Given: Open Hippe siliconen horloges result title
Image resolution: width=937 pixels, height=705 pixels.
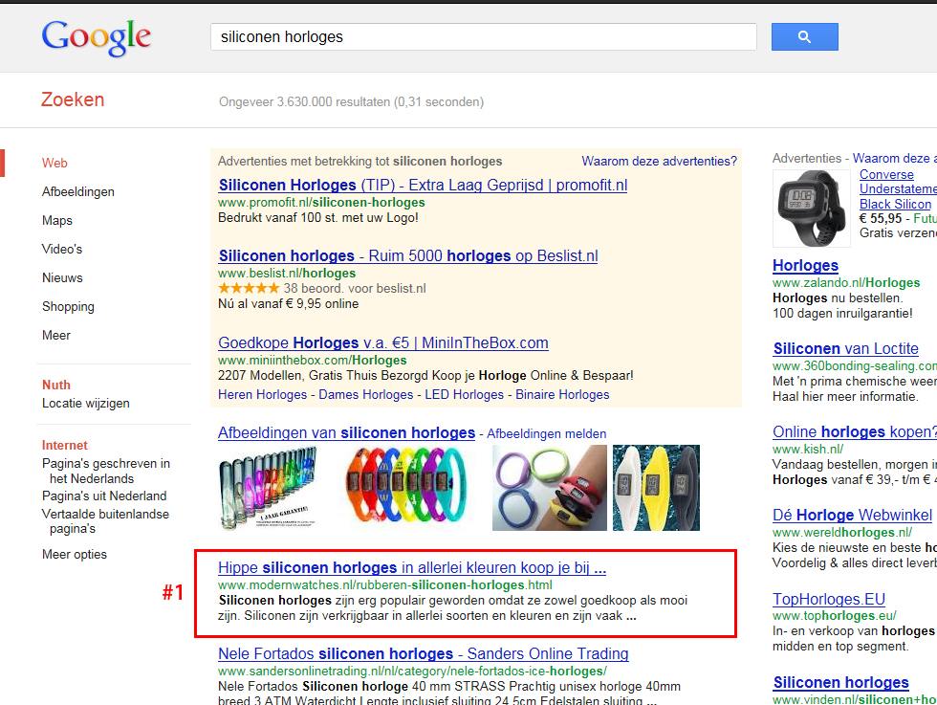Looking at the screenshot, I should [x=412, y=568].
